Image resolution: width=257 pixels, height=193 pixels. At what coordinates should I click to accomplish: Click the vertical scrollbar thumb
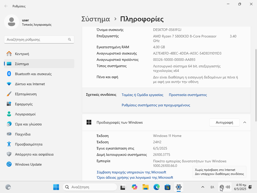(256, 85)
